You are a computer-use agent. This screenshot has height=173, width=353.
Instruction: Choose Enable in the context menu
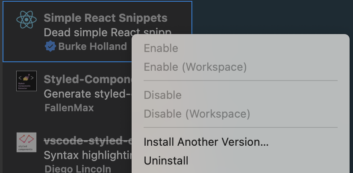(161, 48)
